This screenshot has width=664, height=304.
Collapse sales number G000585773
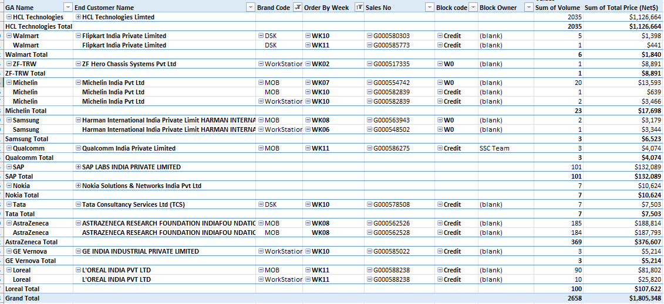[369, 45]
